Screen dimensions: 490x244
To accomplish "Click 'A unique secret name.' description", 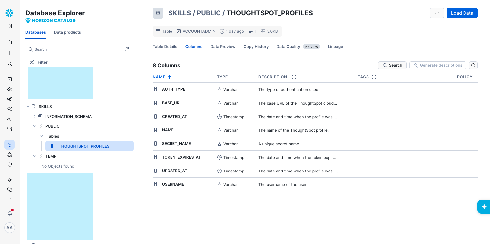I will click(279, 144).
